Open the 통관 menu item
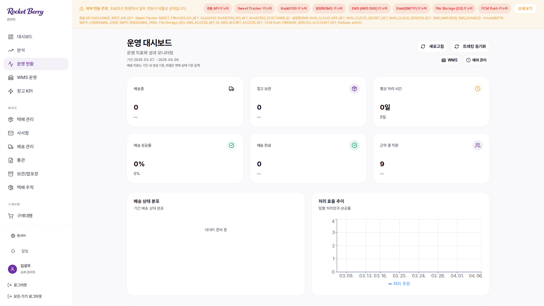Image resolution: width=544 pixels, height=306 pixels. (x=11, y=160)
